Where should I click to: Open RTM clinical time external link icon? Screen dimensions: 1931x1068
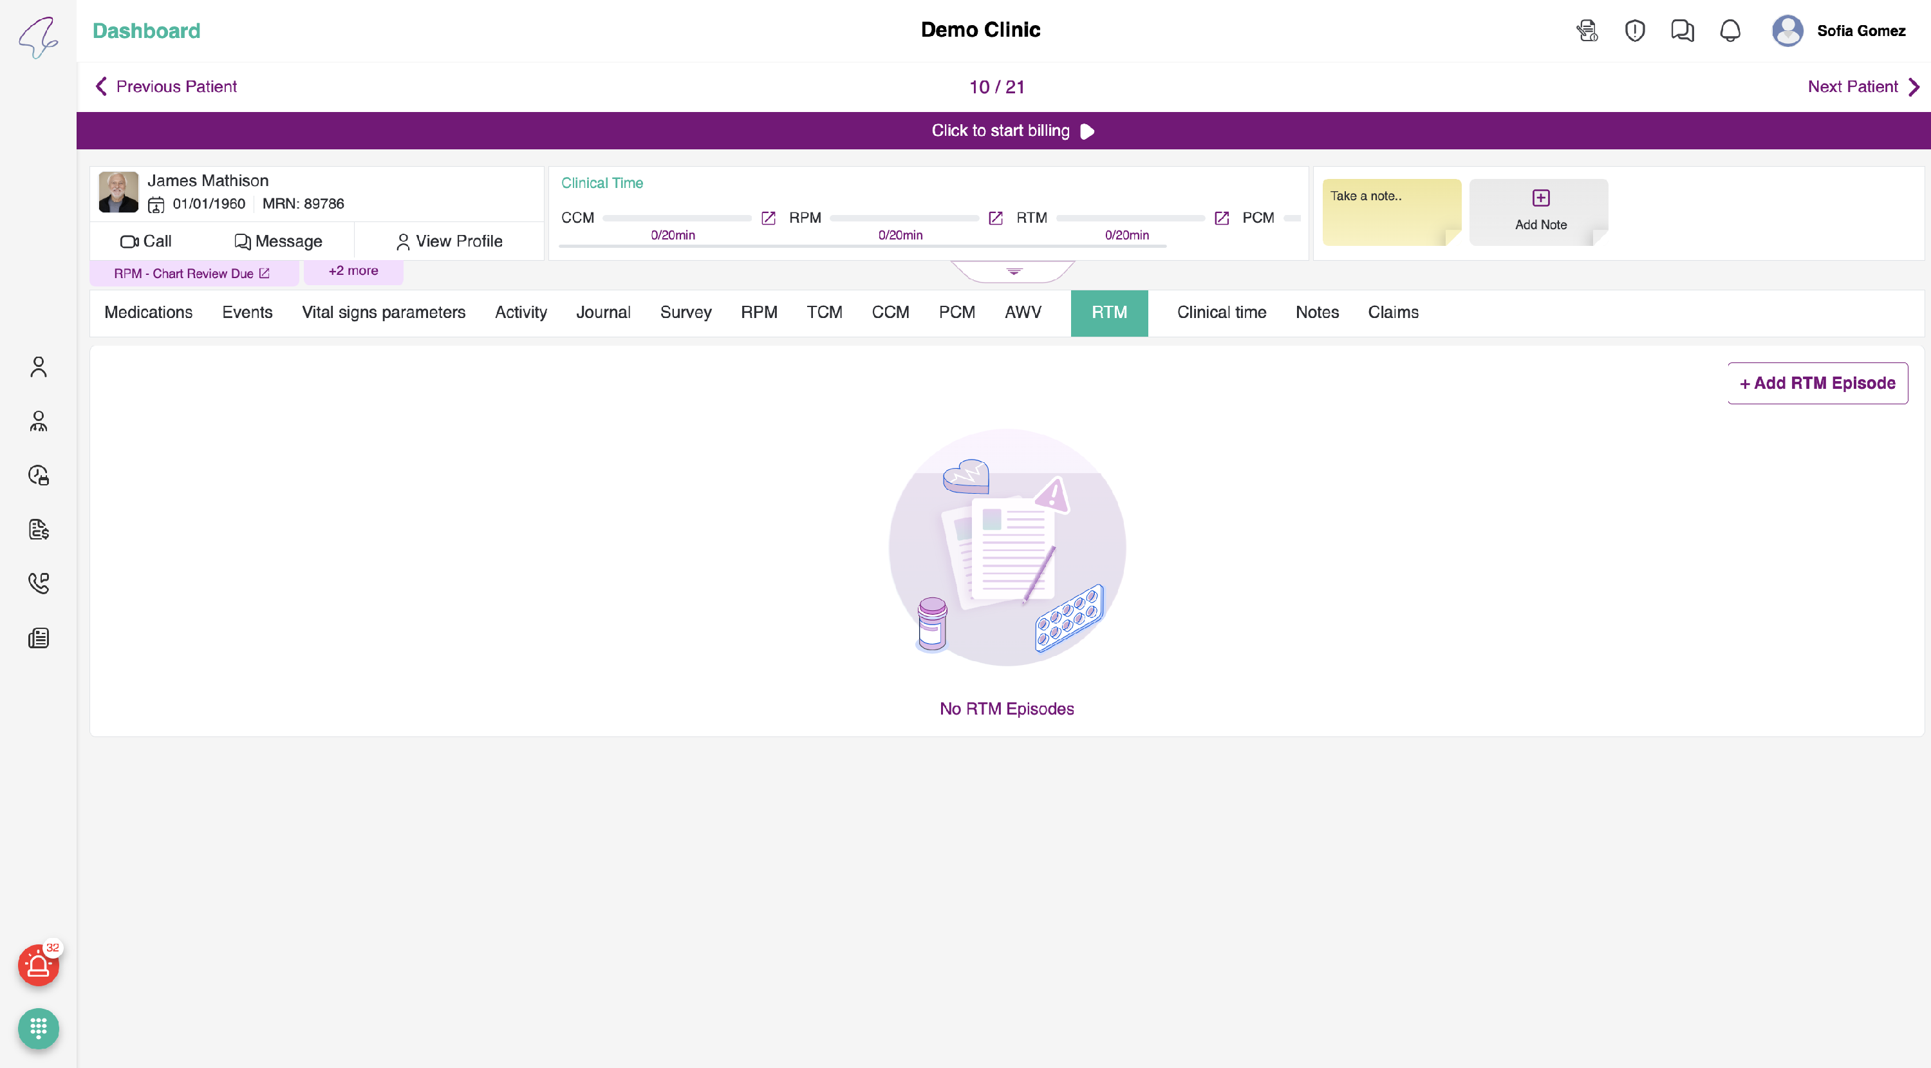(1221, 218)
